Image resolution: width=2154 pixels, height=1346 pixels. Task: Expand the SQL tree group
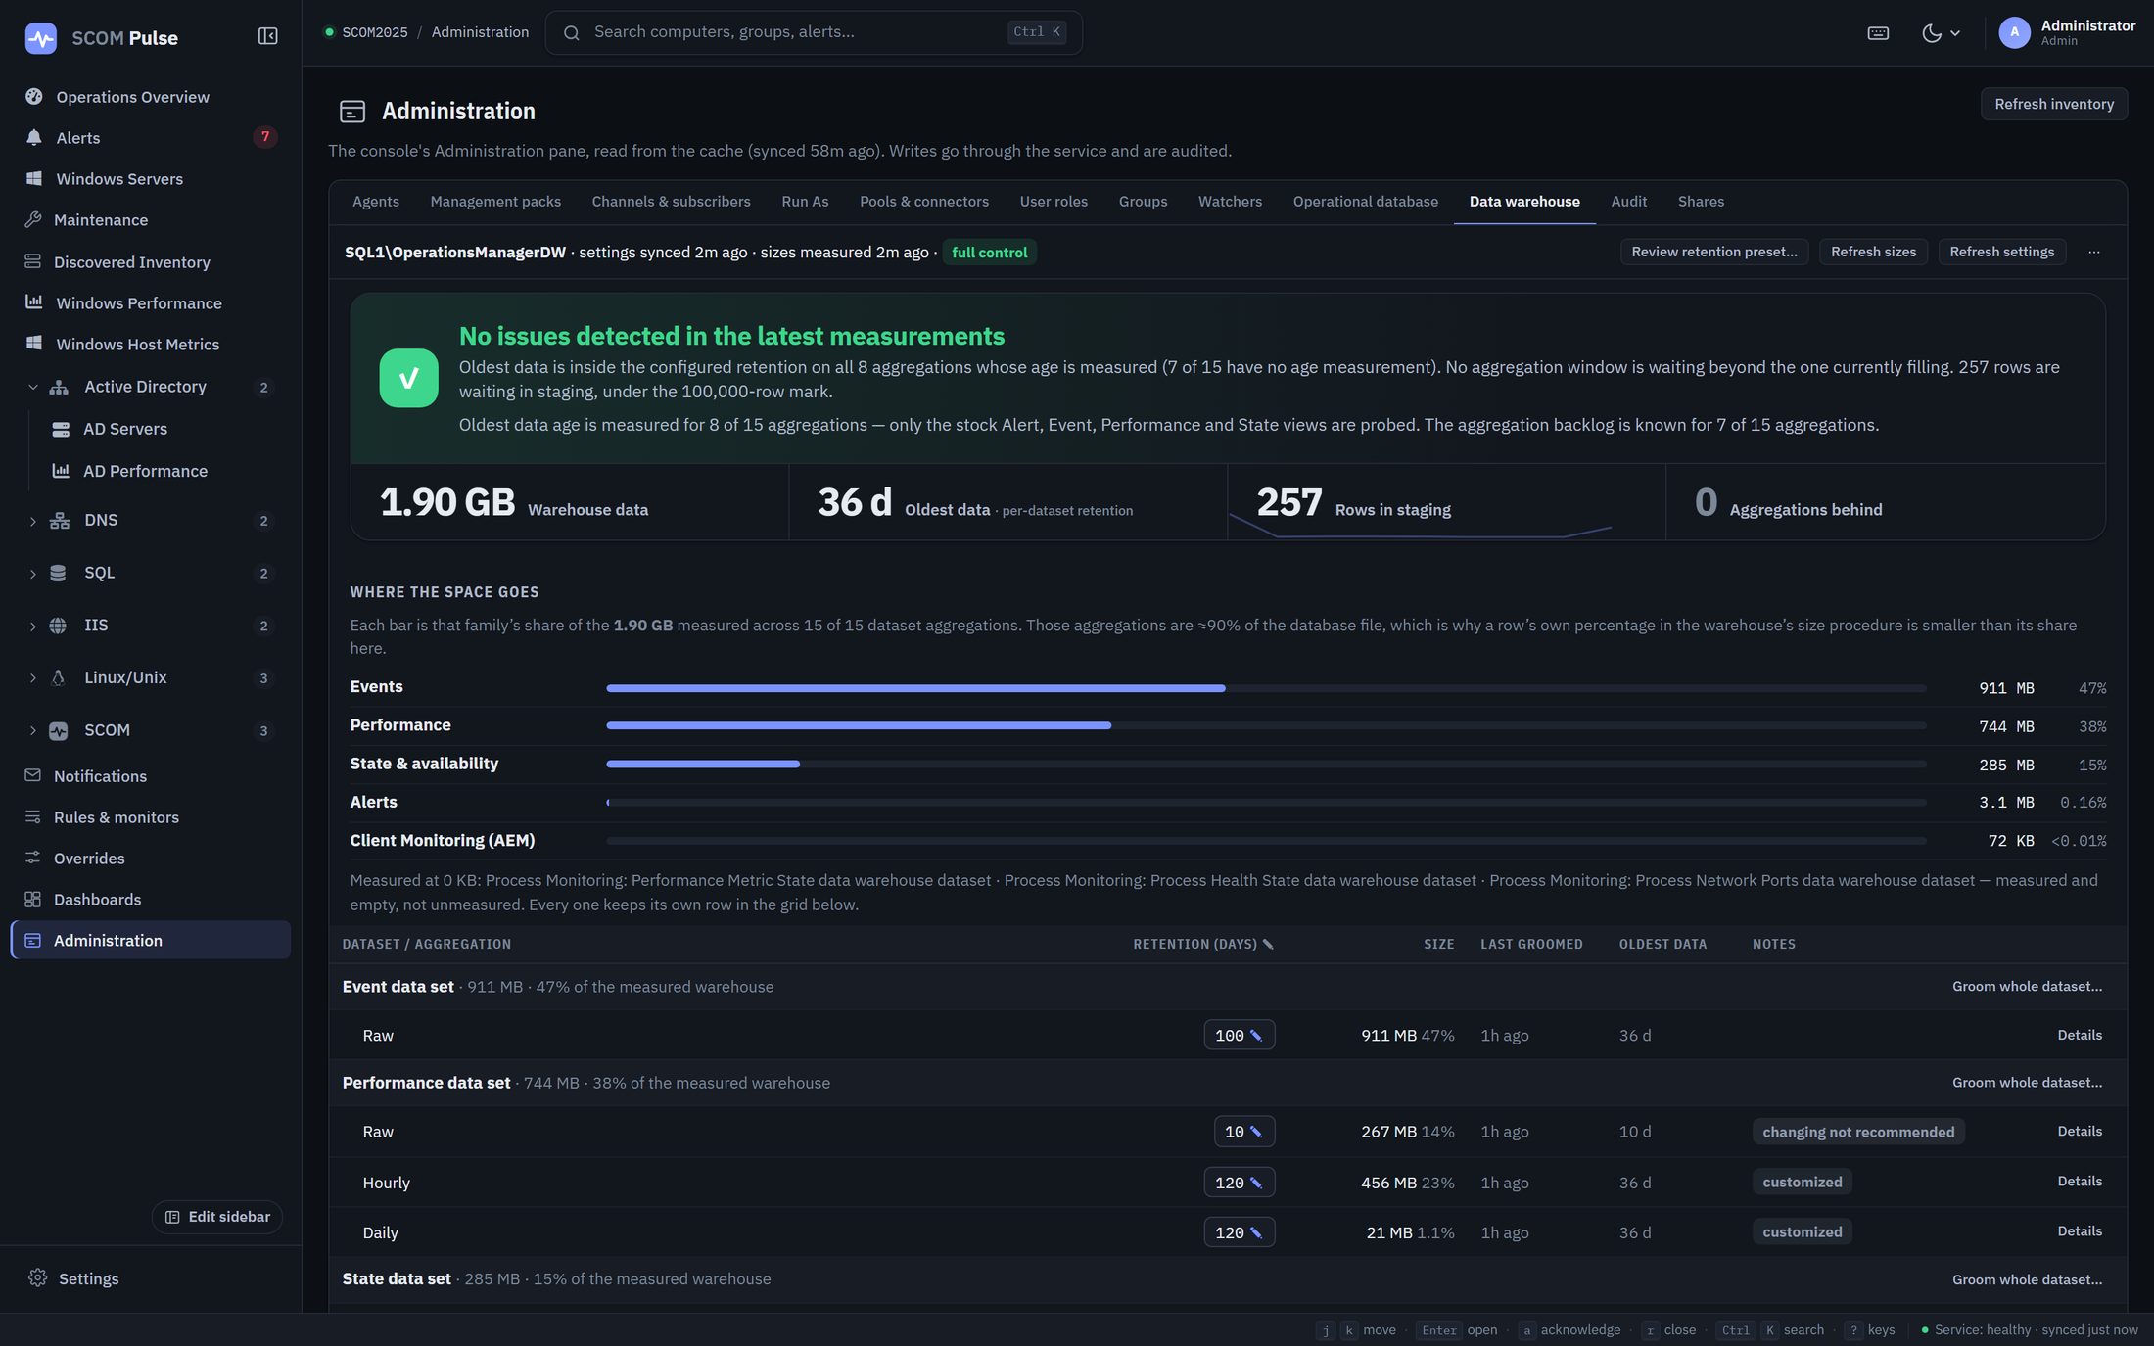click(x=32, y=574)
